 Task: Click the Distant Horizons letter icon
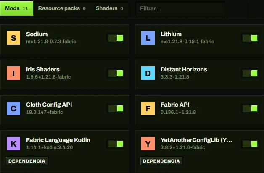(148, 73)
